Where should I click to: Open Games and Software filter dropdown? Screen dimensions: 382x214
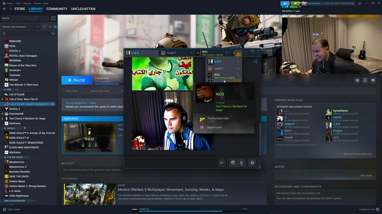21,27
